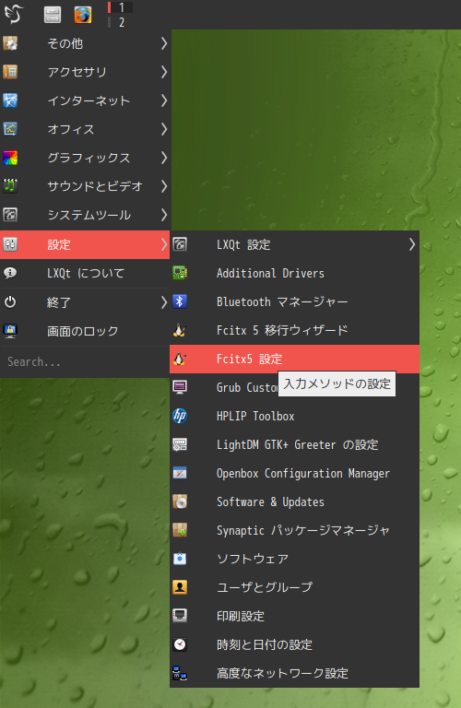Click the その他 category icon

coord(10,43)
